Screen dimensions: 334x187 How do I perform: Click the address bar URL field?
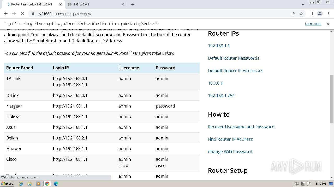162,14
